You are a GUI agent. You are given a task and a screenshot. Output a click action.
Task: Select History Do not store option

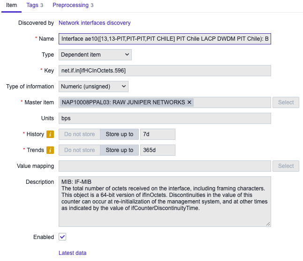(79, 134)
